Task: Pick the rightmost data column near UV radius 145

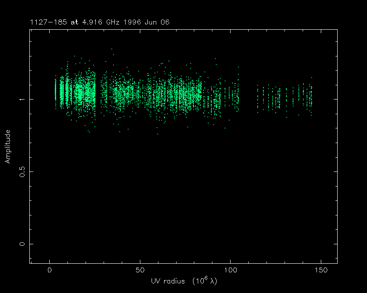Action: [311, 97]
